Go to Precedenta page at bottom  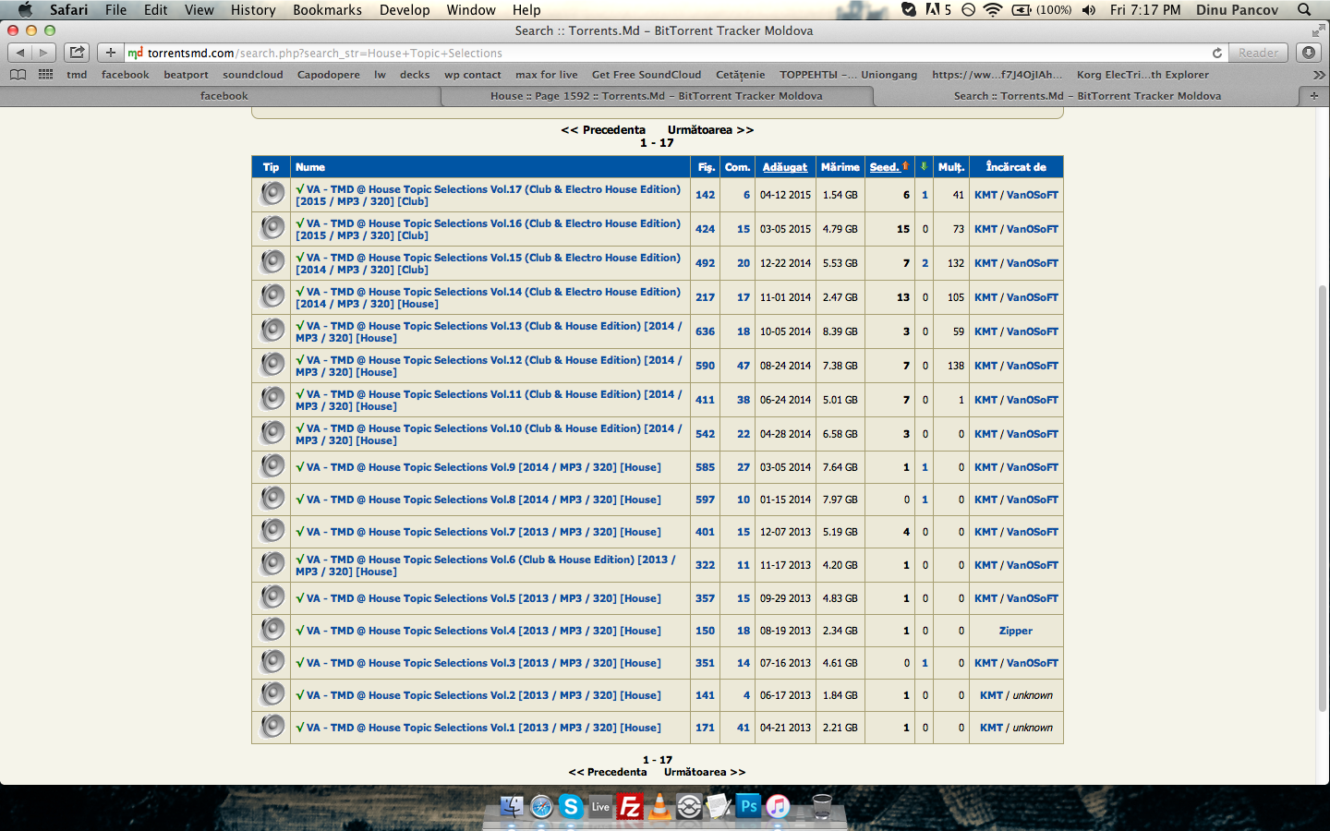(x=608, y=772)
